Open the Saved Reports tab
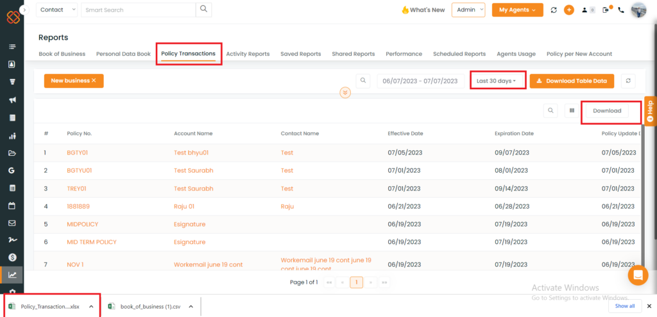 pos(301,54)
